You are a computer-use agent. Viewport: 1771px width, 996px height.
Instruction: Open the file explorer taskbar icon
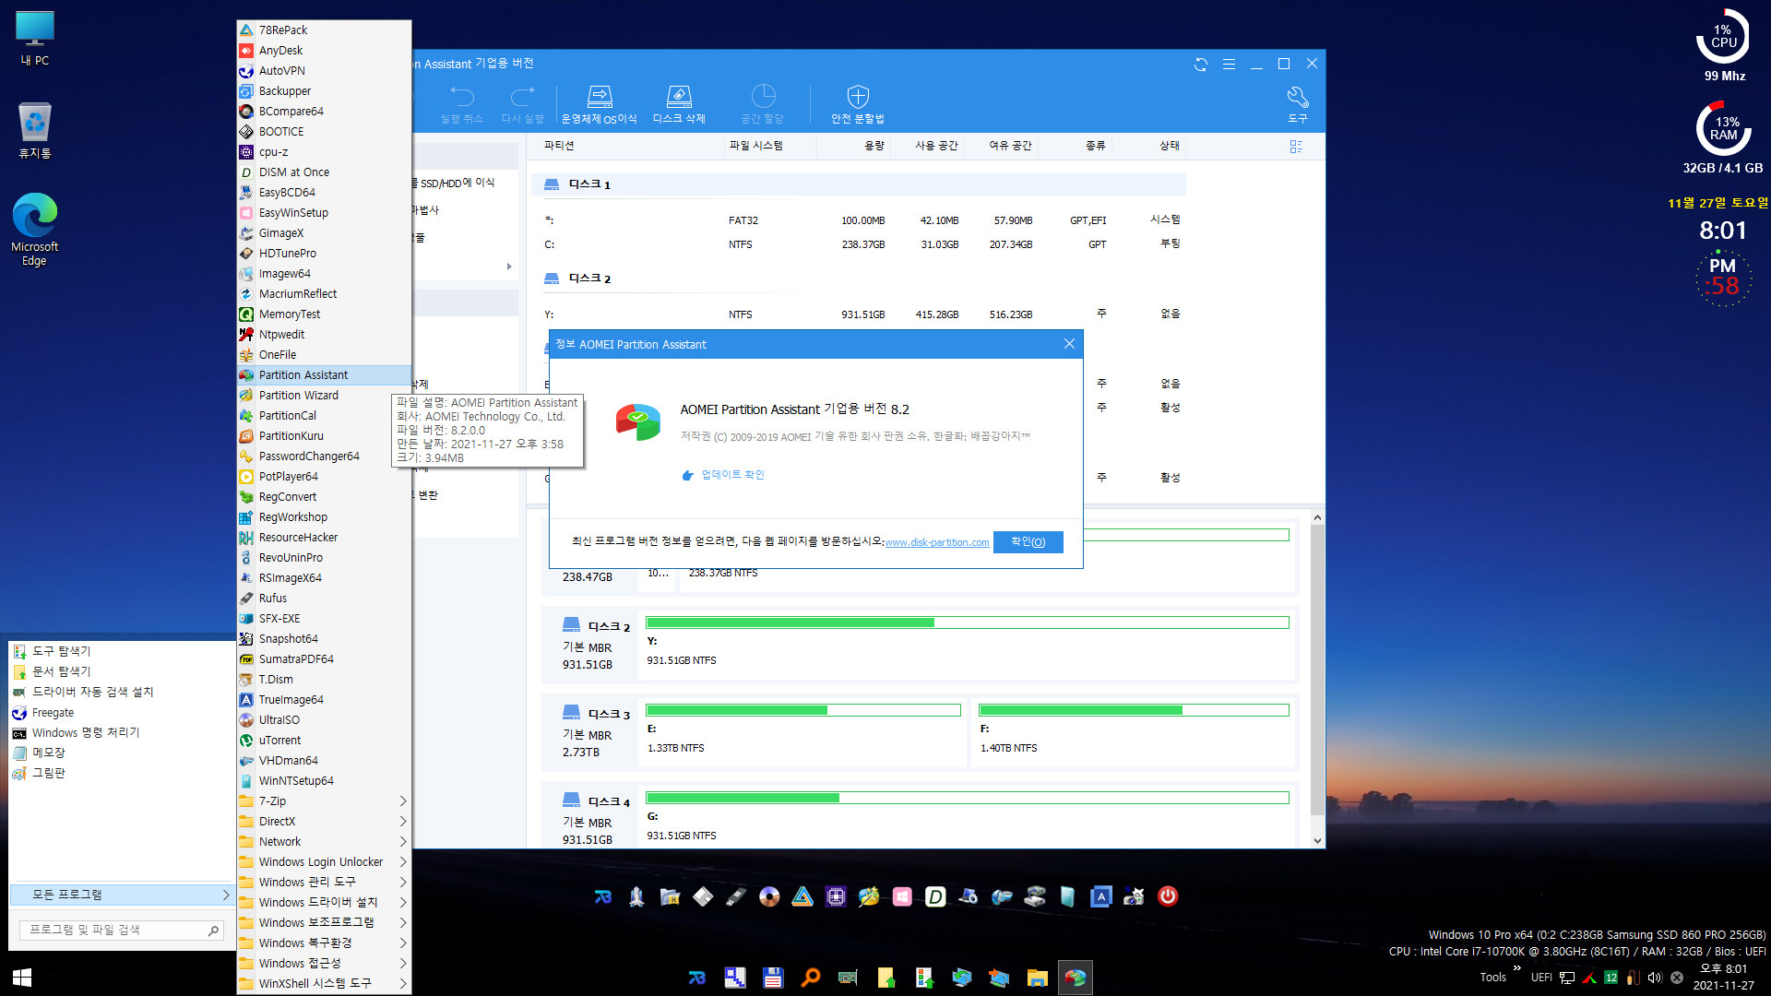click(x=1038, y=978)
